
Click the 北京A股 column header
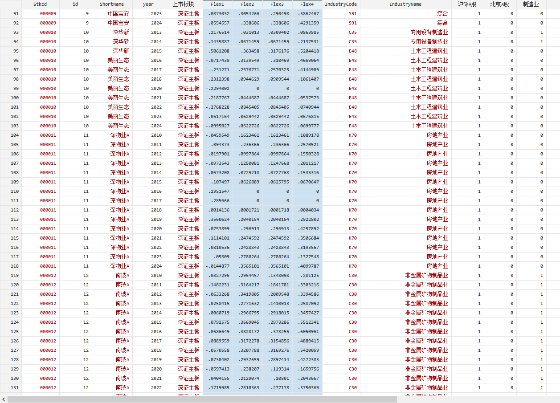tap(499, 4)
